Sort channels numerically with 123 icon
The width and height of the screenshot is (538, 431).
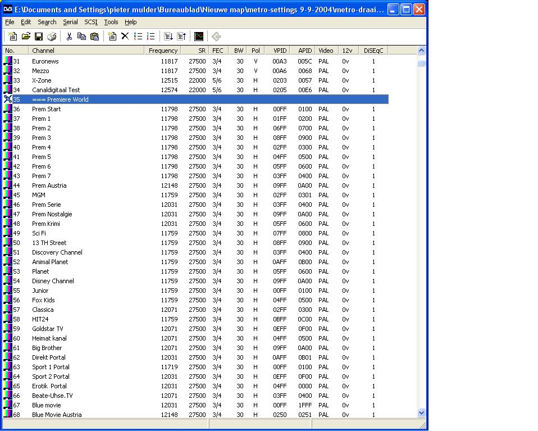tap(151, 36)
